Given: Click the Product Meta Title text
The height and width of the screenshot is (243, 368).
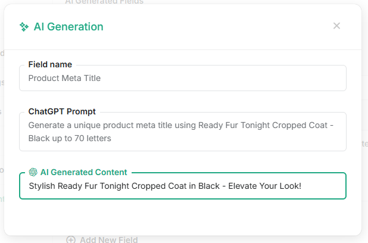Looking at the screenshot, I should click(64, 78).
